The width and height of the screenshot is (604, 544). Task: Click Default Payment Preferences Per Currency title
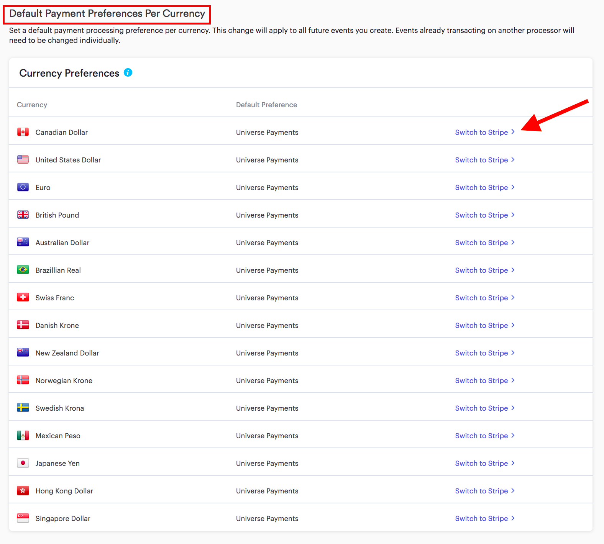click(107, 13)
